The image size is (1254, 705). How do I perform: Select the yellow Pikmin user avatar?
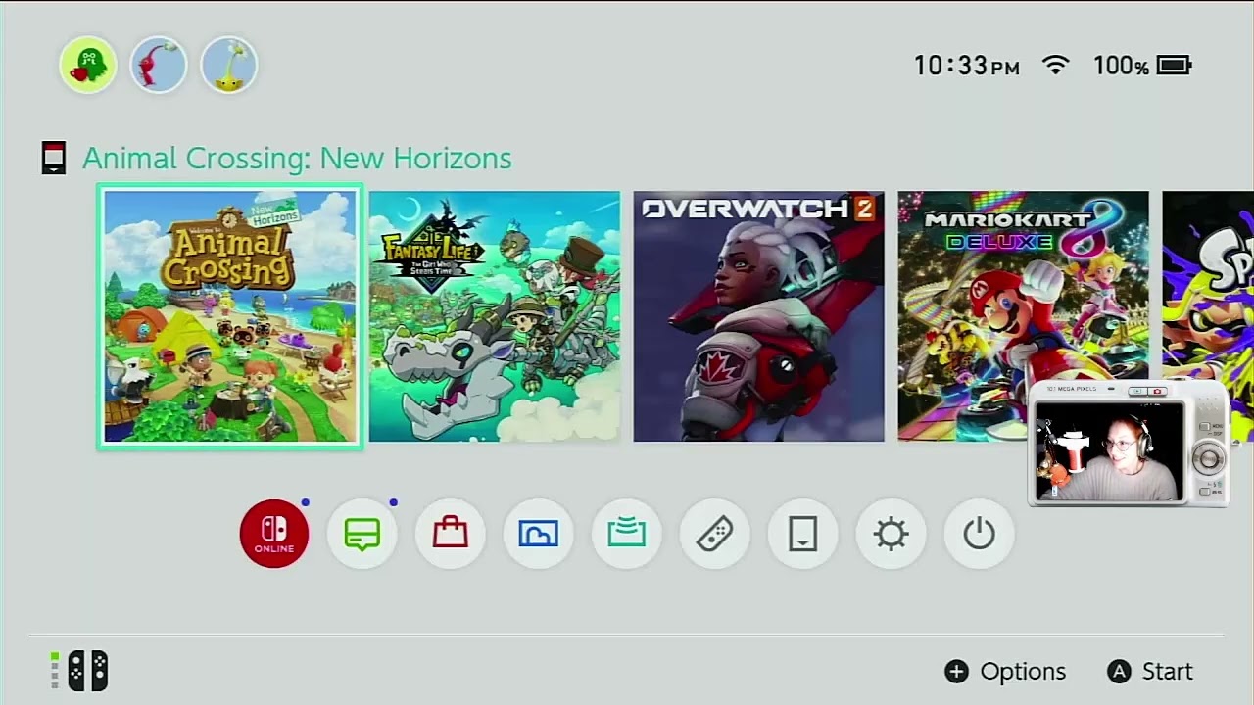229,66
